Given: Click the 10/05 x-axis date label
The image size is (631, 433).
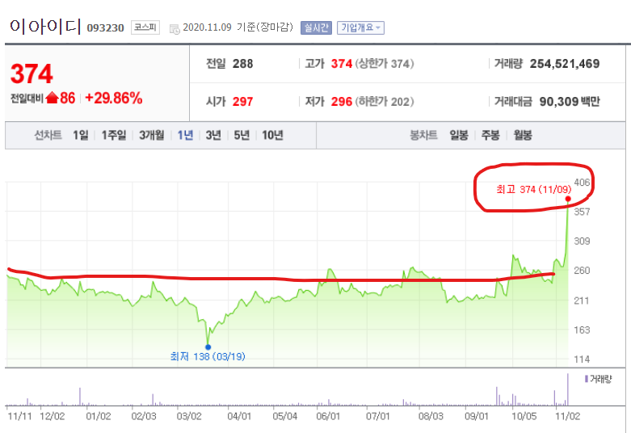Looking at the screenshot, I should [524, 416].
